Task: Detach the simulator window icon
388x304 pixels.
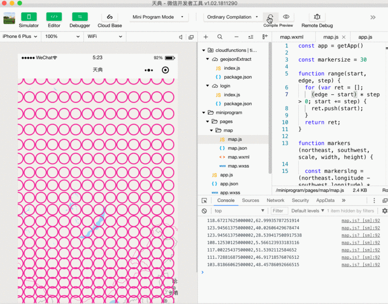Action: coord(191,37)
